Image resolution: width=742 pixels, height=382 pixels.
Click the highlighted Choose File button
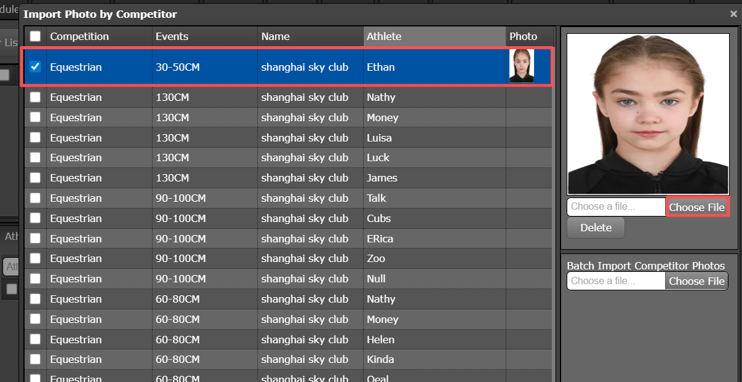point(697,207)
